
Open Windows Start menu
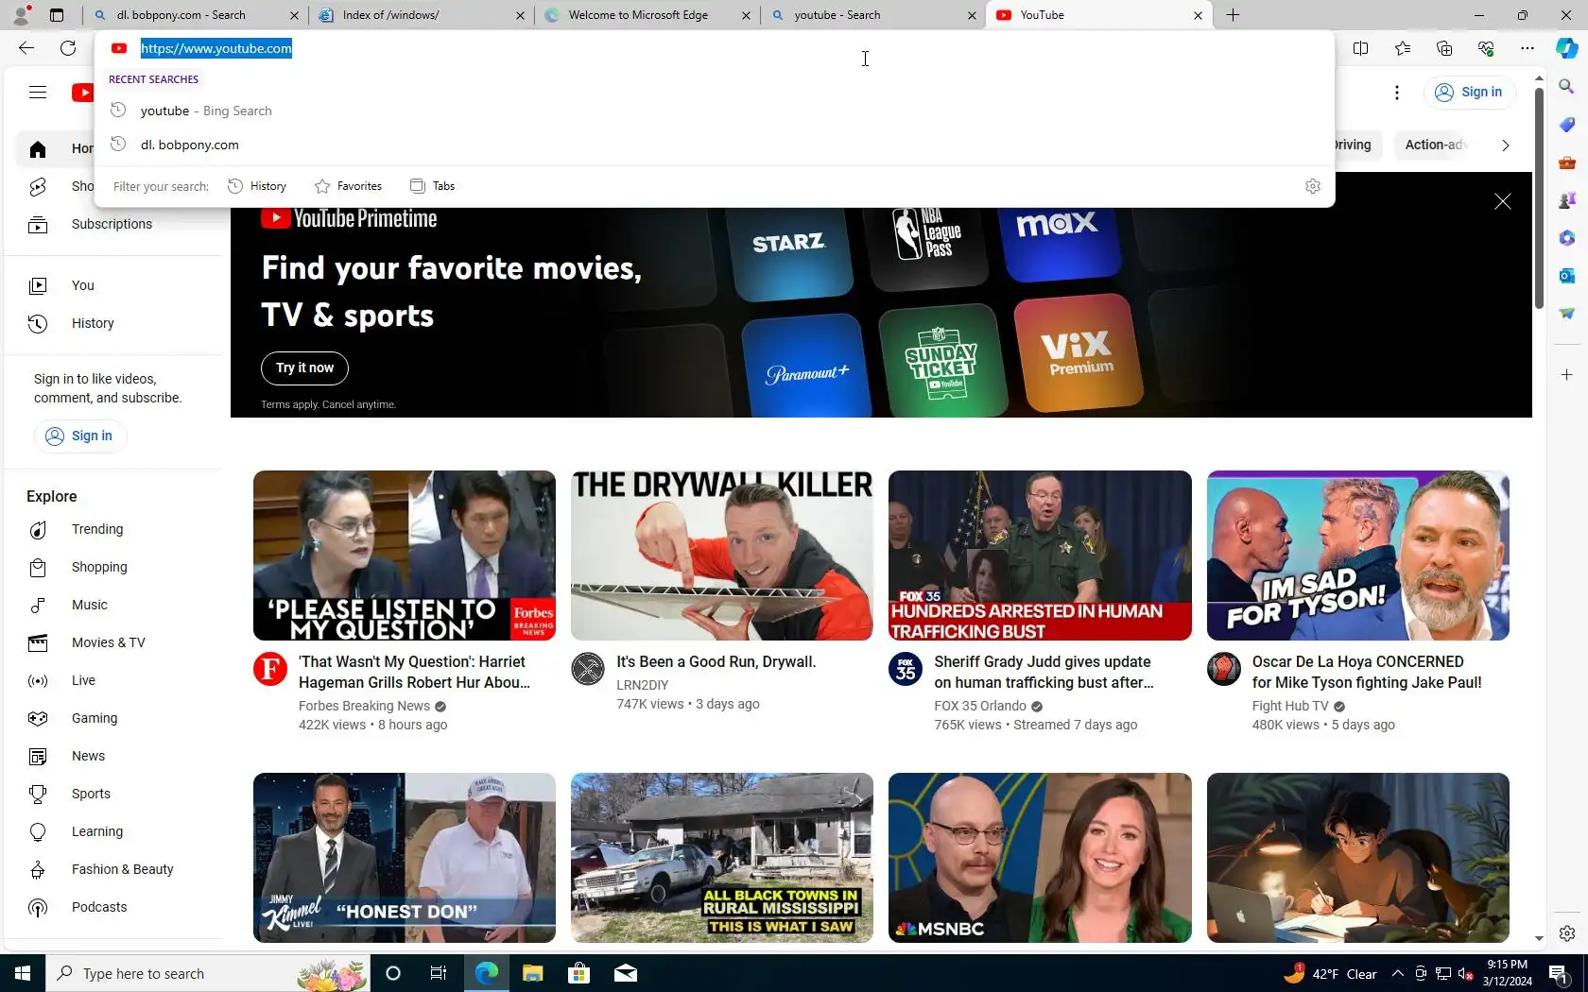[x=23, y=973]
